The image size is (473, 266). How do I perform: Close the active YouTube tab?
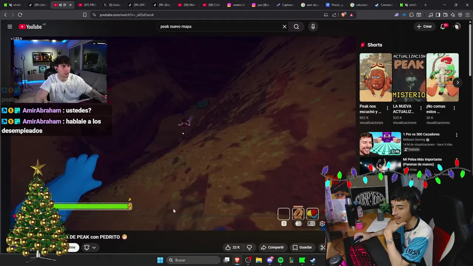point(70,5)
